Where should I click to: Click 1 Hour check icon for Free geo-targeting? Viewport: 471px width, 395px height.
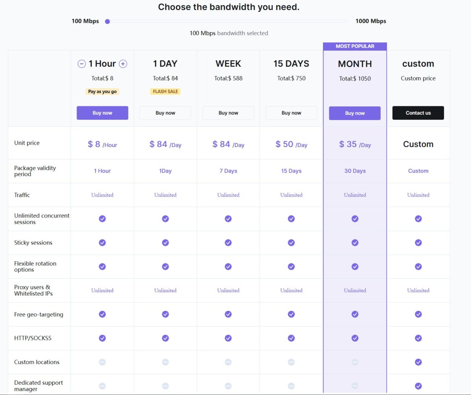point(102,314)
